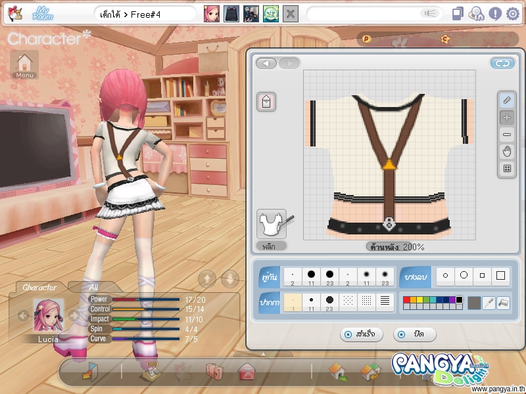Click the undo left arrow button
The height and width of the screenshot is (394, 526).
266,63
